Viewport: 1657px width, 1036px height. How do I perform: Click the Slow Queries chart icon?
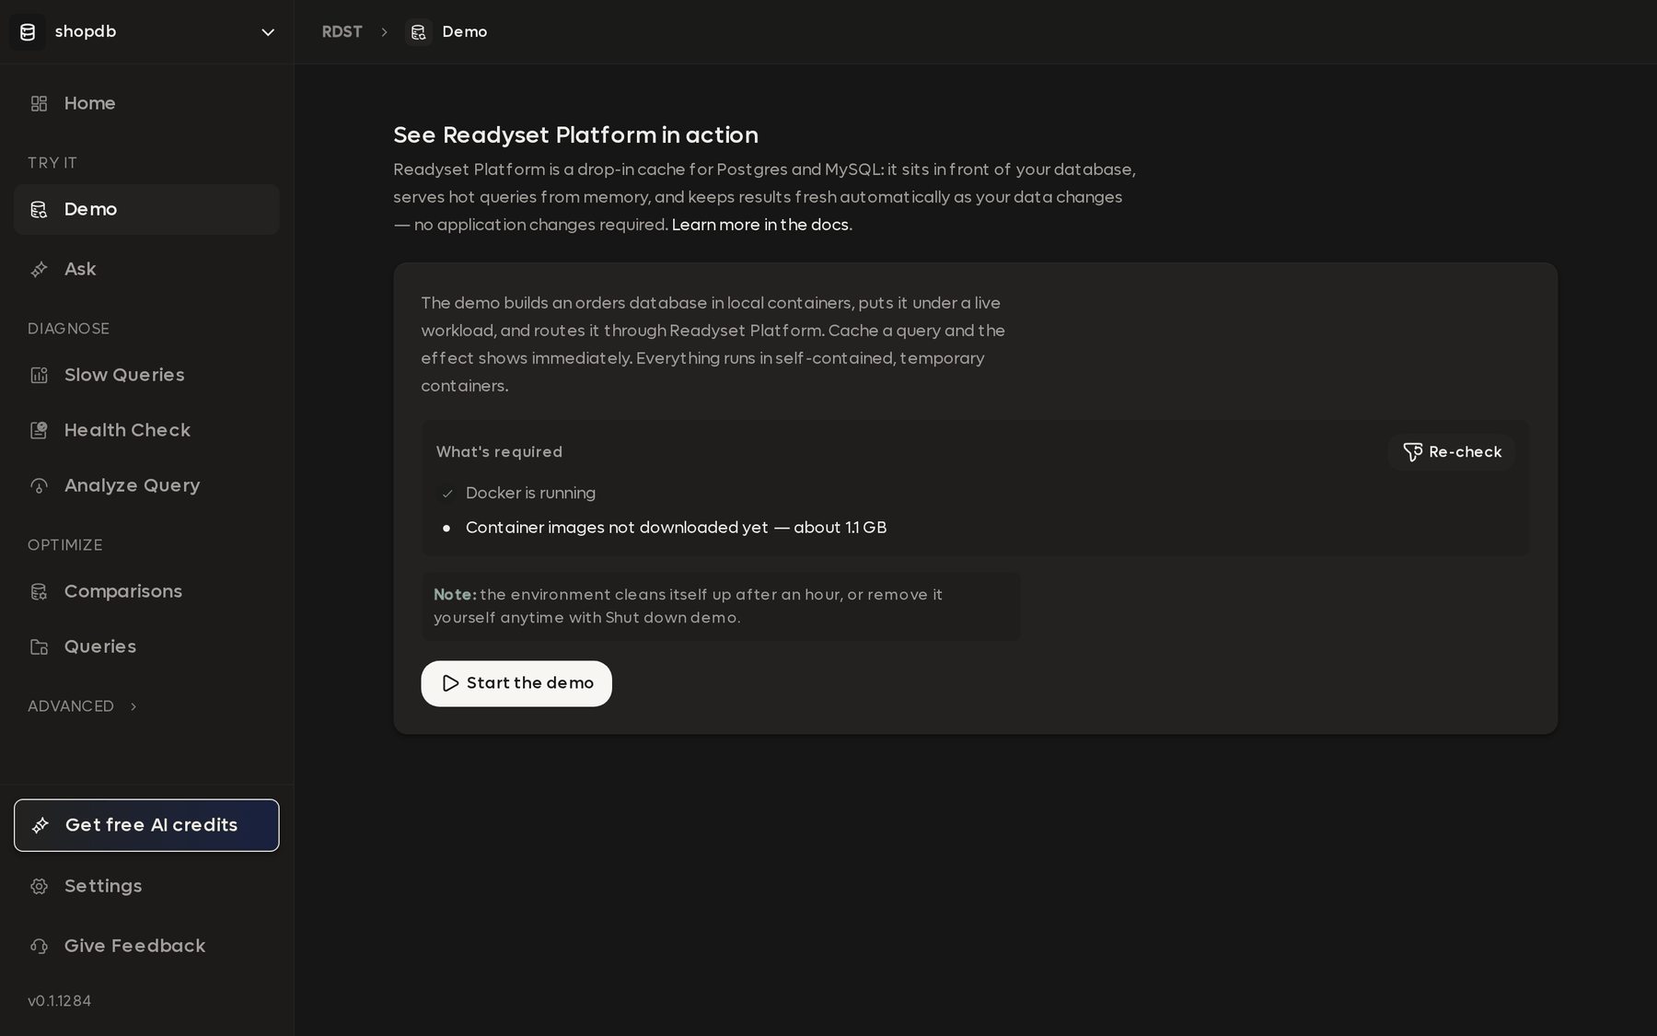point(39,376)
